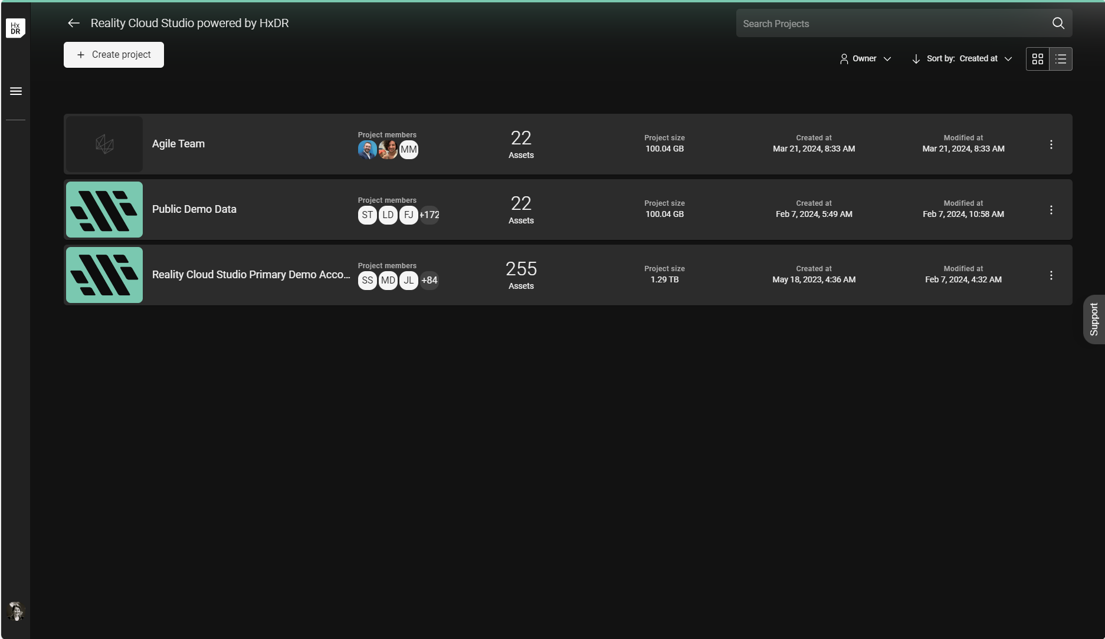
Task: Switch to grid view layout
Action: click(1037, 59)
